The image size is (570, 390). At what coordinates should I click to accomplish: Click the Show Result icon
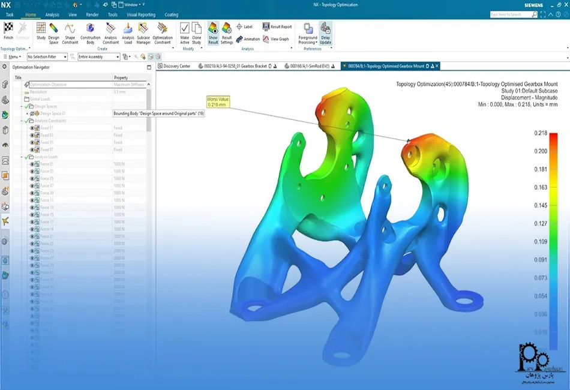(x=213, y=33)
